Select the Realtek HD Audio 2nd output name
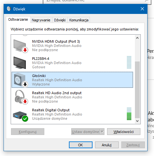The height and width of the screenshot is (156, 154). tap(57, 93)
